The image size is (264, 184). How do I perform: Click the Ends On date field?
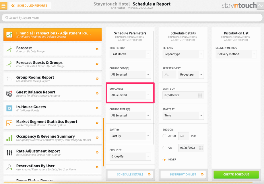coord(191,148)
